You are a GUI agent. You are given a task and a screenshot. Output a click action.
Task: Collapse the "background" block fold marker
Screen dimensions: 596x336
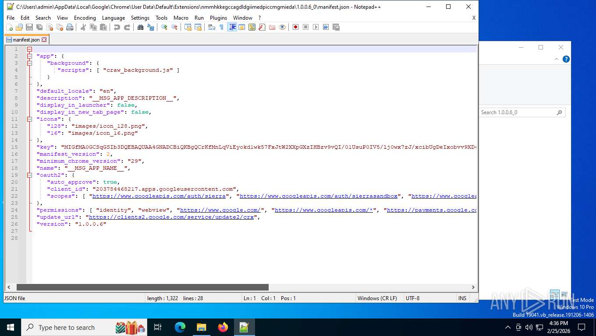(29, 63)
